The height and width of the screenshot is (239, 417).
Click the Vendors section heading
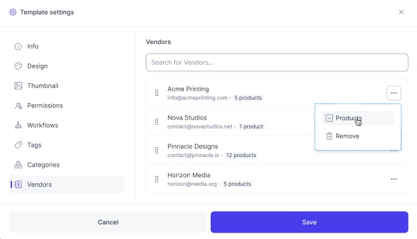pyautogui.click(x=159, y=42)
